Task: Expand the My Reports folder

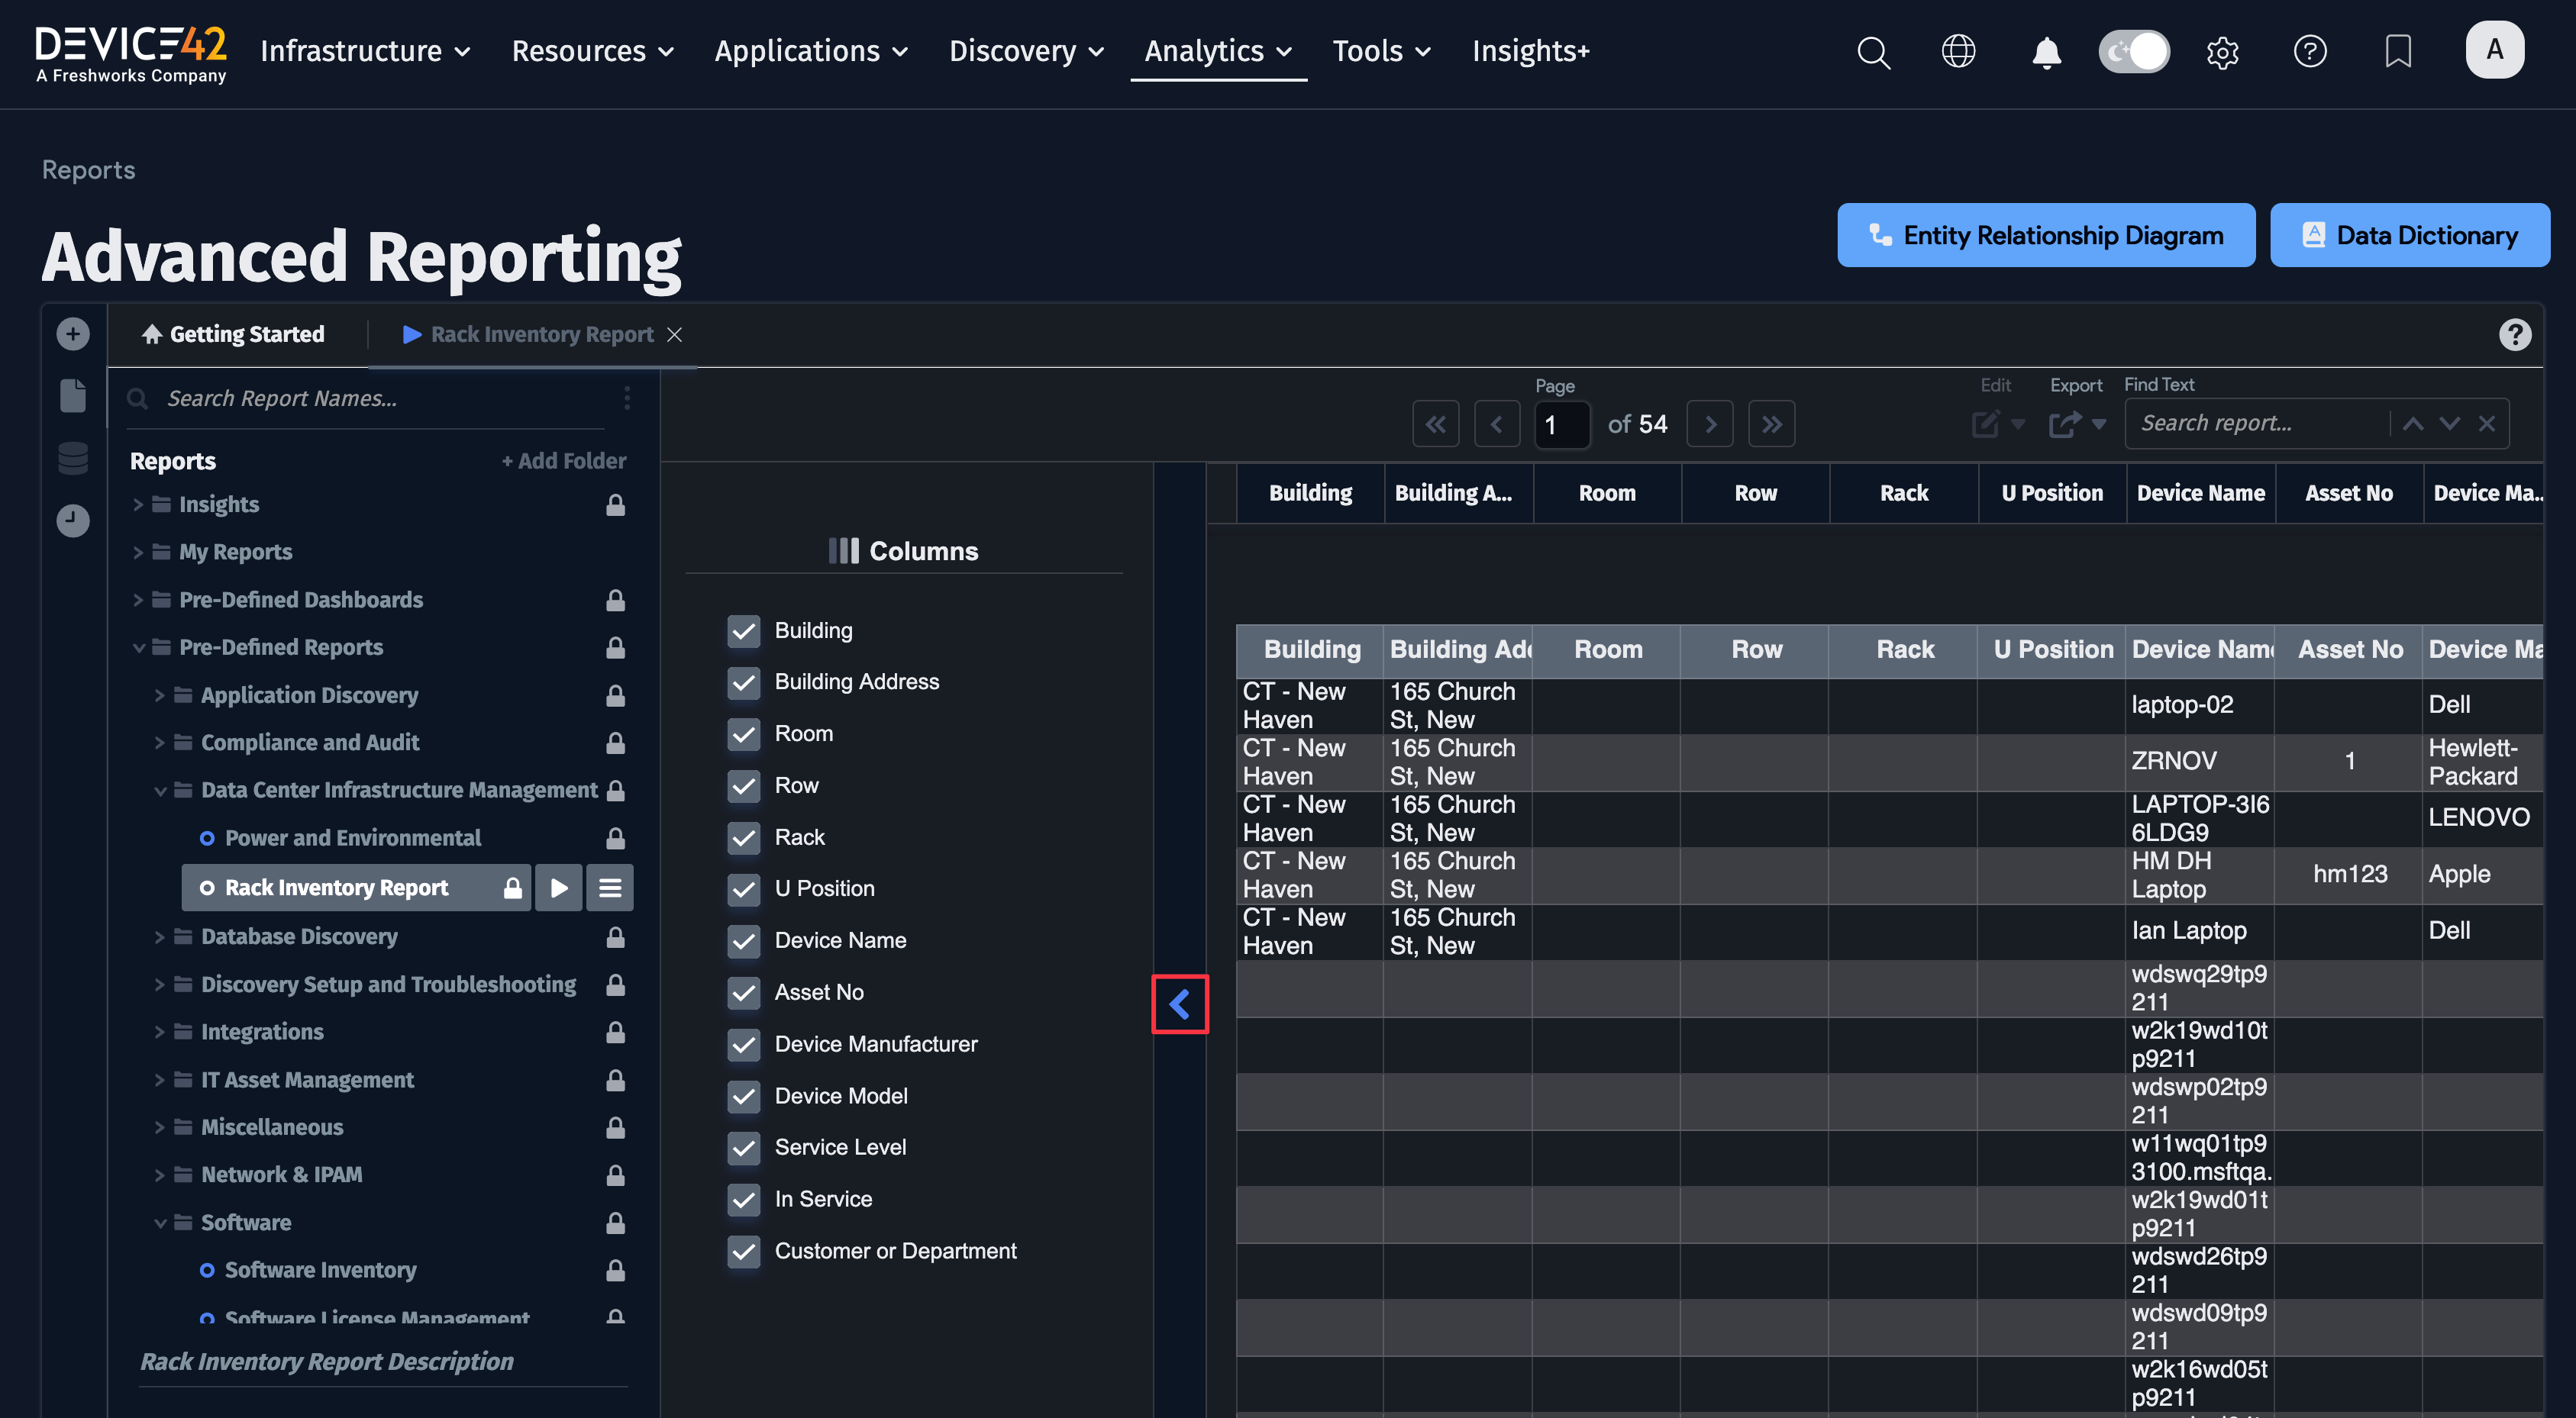Action: click(138, 552)
